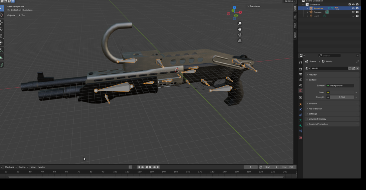Open the Output properties tab
This screenshot has width=366, height=190.
[x=301, y=74]
